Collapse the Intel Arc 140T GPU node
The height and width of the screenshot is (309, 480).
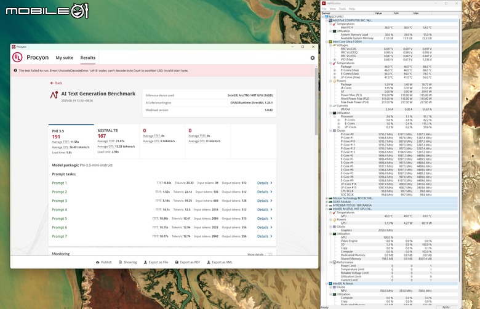coord(326,209)
